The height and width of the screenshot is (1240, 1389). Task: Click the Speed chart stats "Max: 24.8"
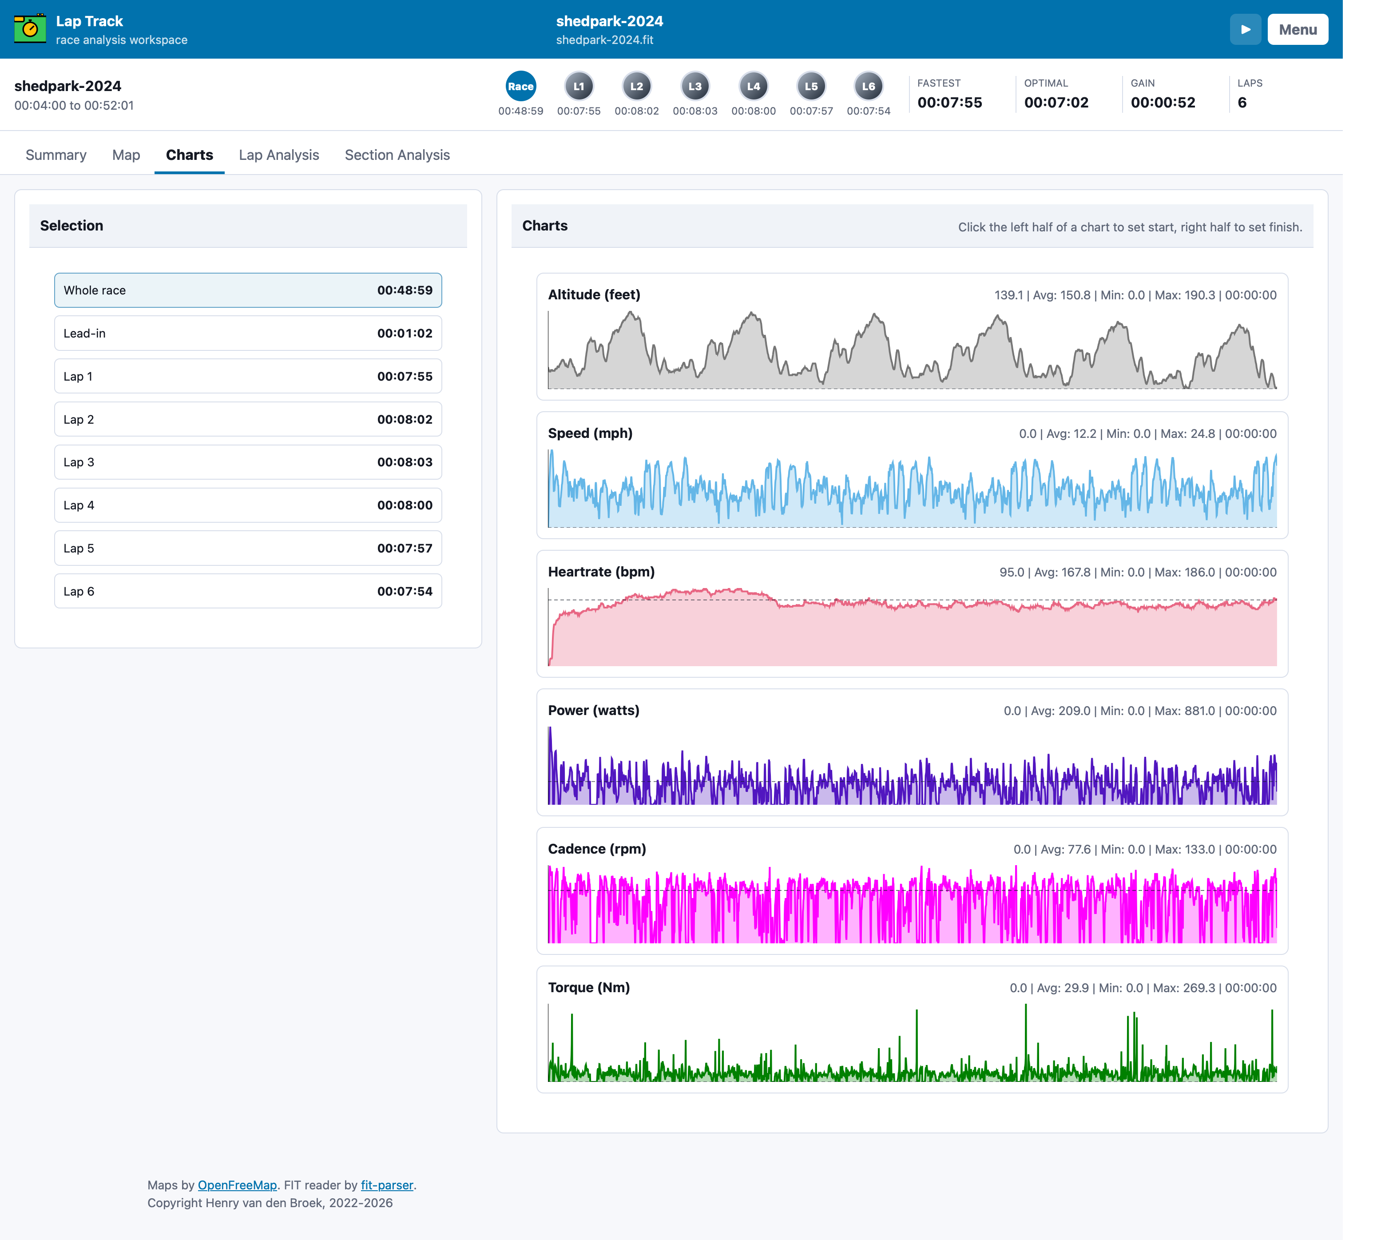[x=1187, y=433]
